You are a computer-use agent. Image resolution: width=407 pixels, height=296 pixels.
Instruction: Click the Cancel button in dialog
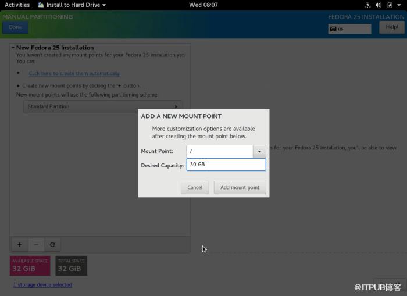(x=195, y=187)
